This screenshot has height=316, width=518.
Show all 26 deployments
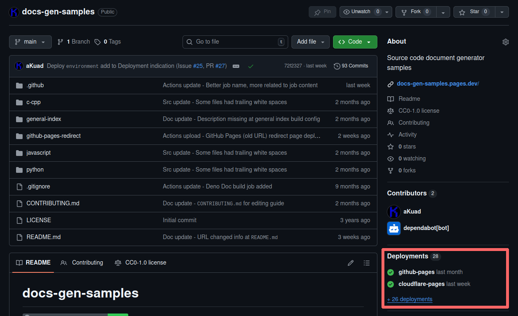[x=409, y=299]
